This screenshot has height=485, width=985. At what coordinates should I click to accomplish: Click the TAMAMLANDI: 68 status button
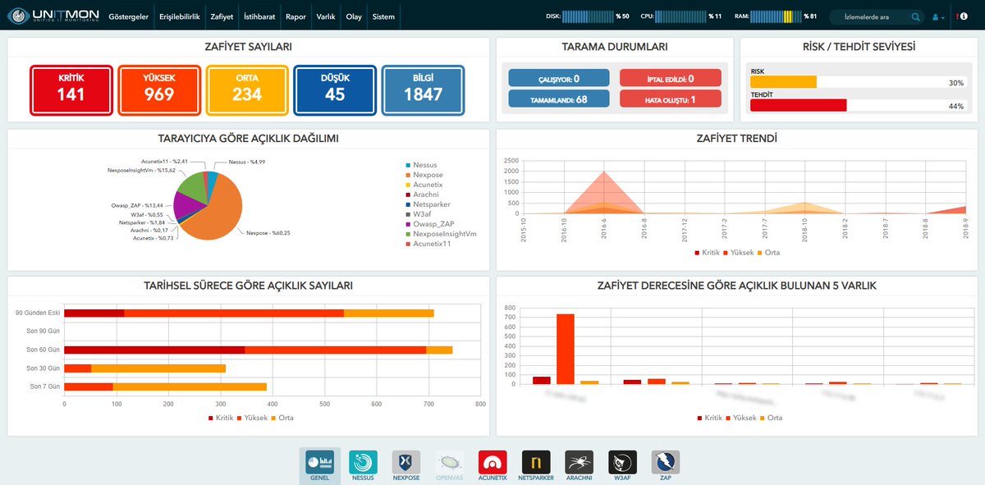[x=559, y=99]
